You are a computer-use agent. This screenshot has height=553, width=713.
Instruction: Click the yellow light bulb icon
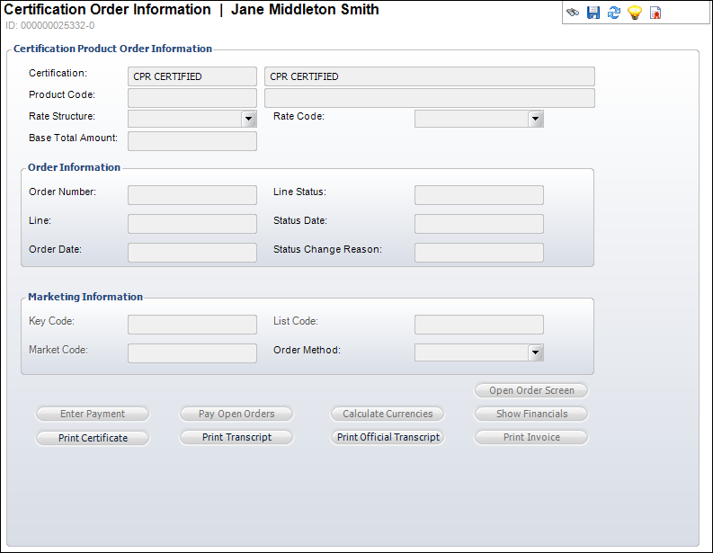click(x=635, y=13)
